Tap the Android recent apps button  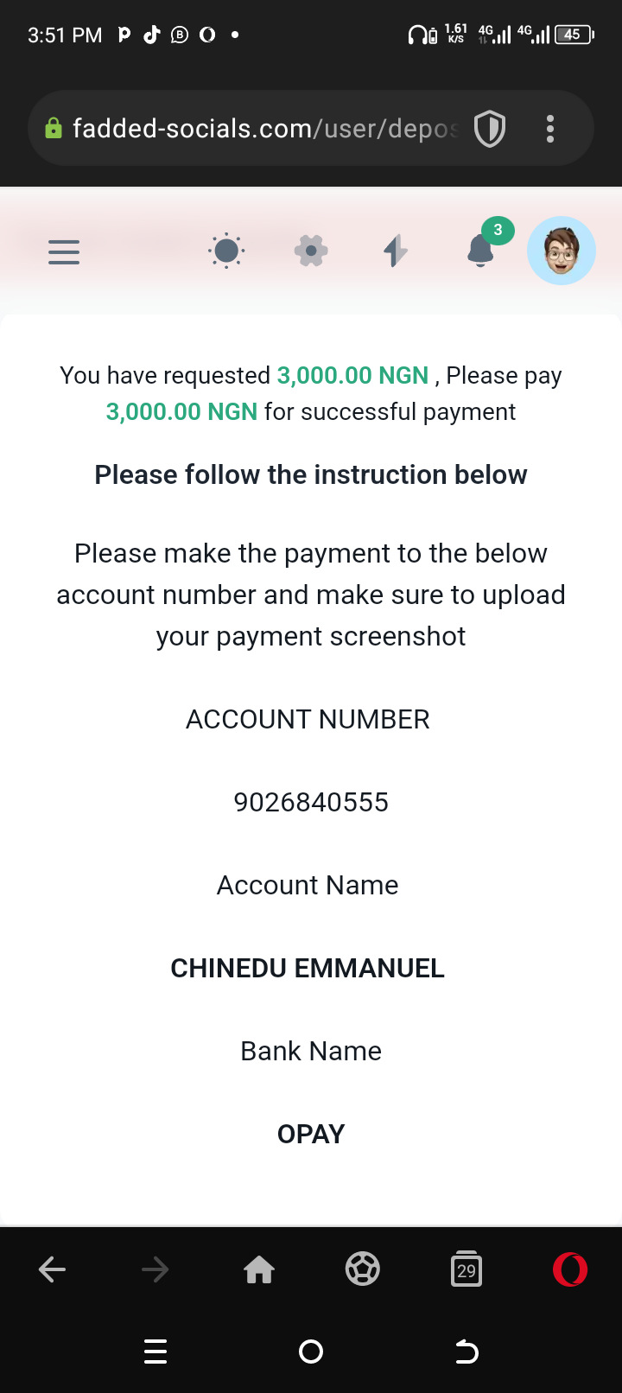(x=155, y=1352)
